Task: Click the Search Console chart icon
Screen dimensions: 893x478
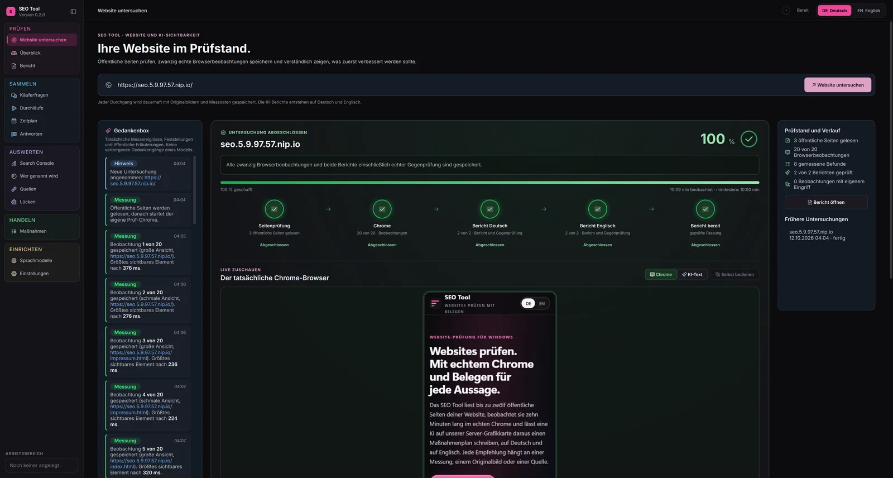Action: [x=14, y=163]
